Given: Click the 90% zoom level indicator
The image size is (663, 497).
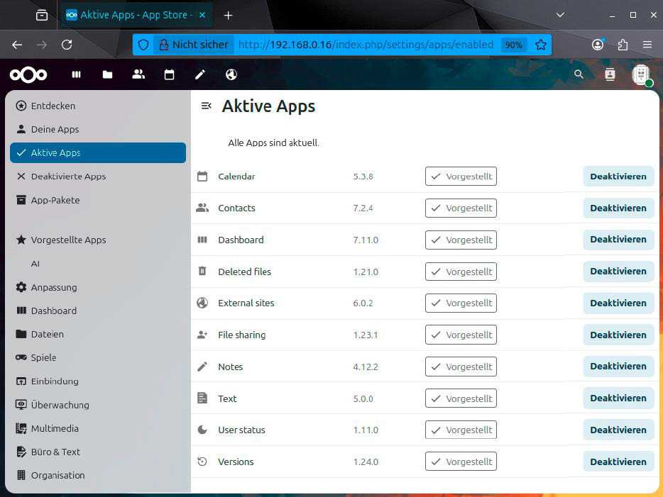Looking at the screenshot, I should [513, 45].
